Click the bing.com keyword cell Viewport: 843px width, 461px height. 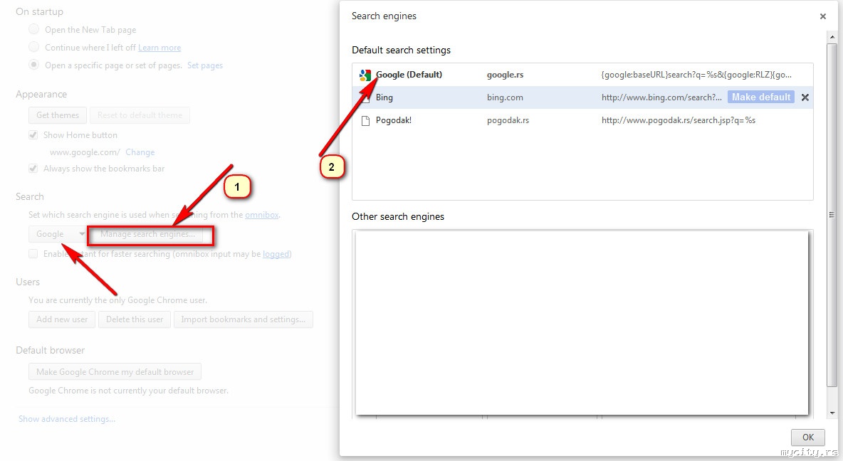point(505,97)
